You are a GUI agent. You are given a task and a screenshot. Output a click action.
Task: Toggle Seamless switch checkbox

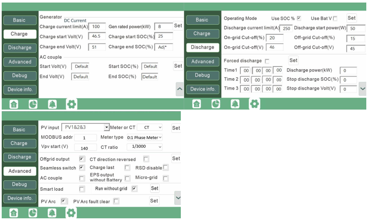point(81,168)
